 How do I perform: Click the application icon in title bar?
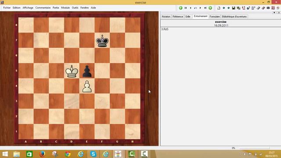(2, 2)
